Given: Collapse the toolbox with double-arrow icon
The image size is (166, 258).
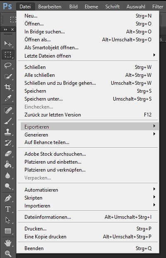Looking at the screenshot, I should click(x=5, y=30).
